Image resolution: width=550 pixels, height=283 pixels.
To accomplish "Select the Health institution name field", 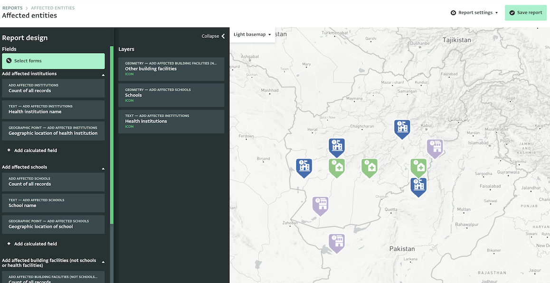I will tap(53, 110).
